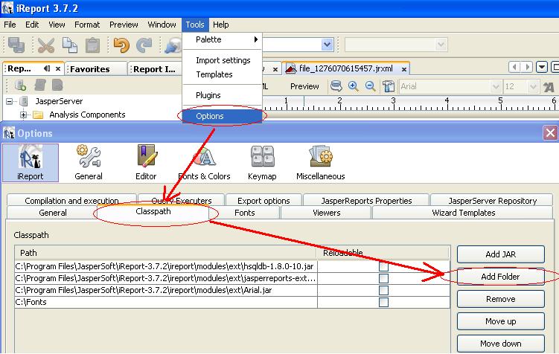Switch to the Classpath tab
The height and width of the screenshot is (354, 559).
pyautogui.click(x=153, y=211)
